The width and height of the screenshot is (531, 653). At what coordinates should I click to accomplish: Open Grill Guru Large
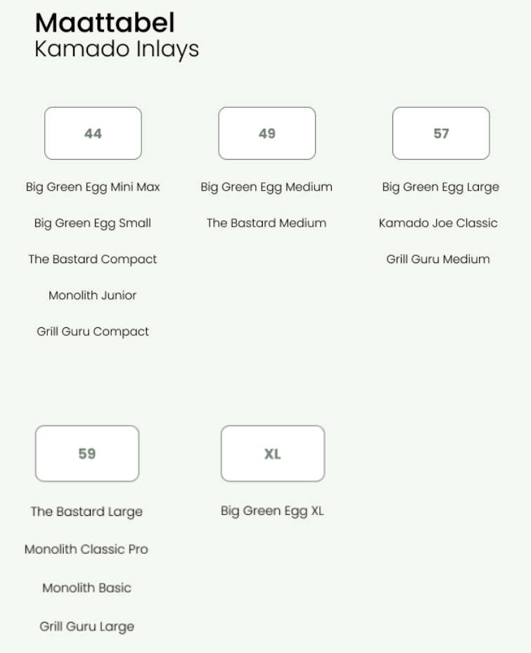(x=87, y=627)
